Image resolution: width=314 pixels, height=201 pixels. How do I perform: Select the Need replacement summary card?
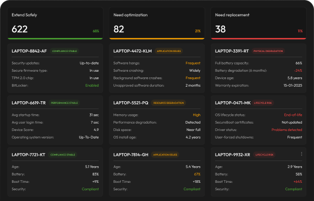(258, 23)
